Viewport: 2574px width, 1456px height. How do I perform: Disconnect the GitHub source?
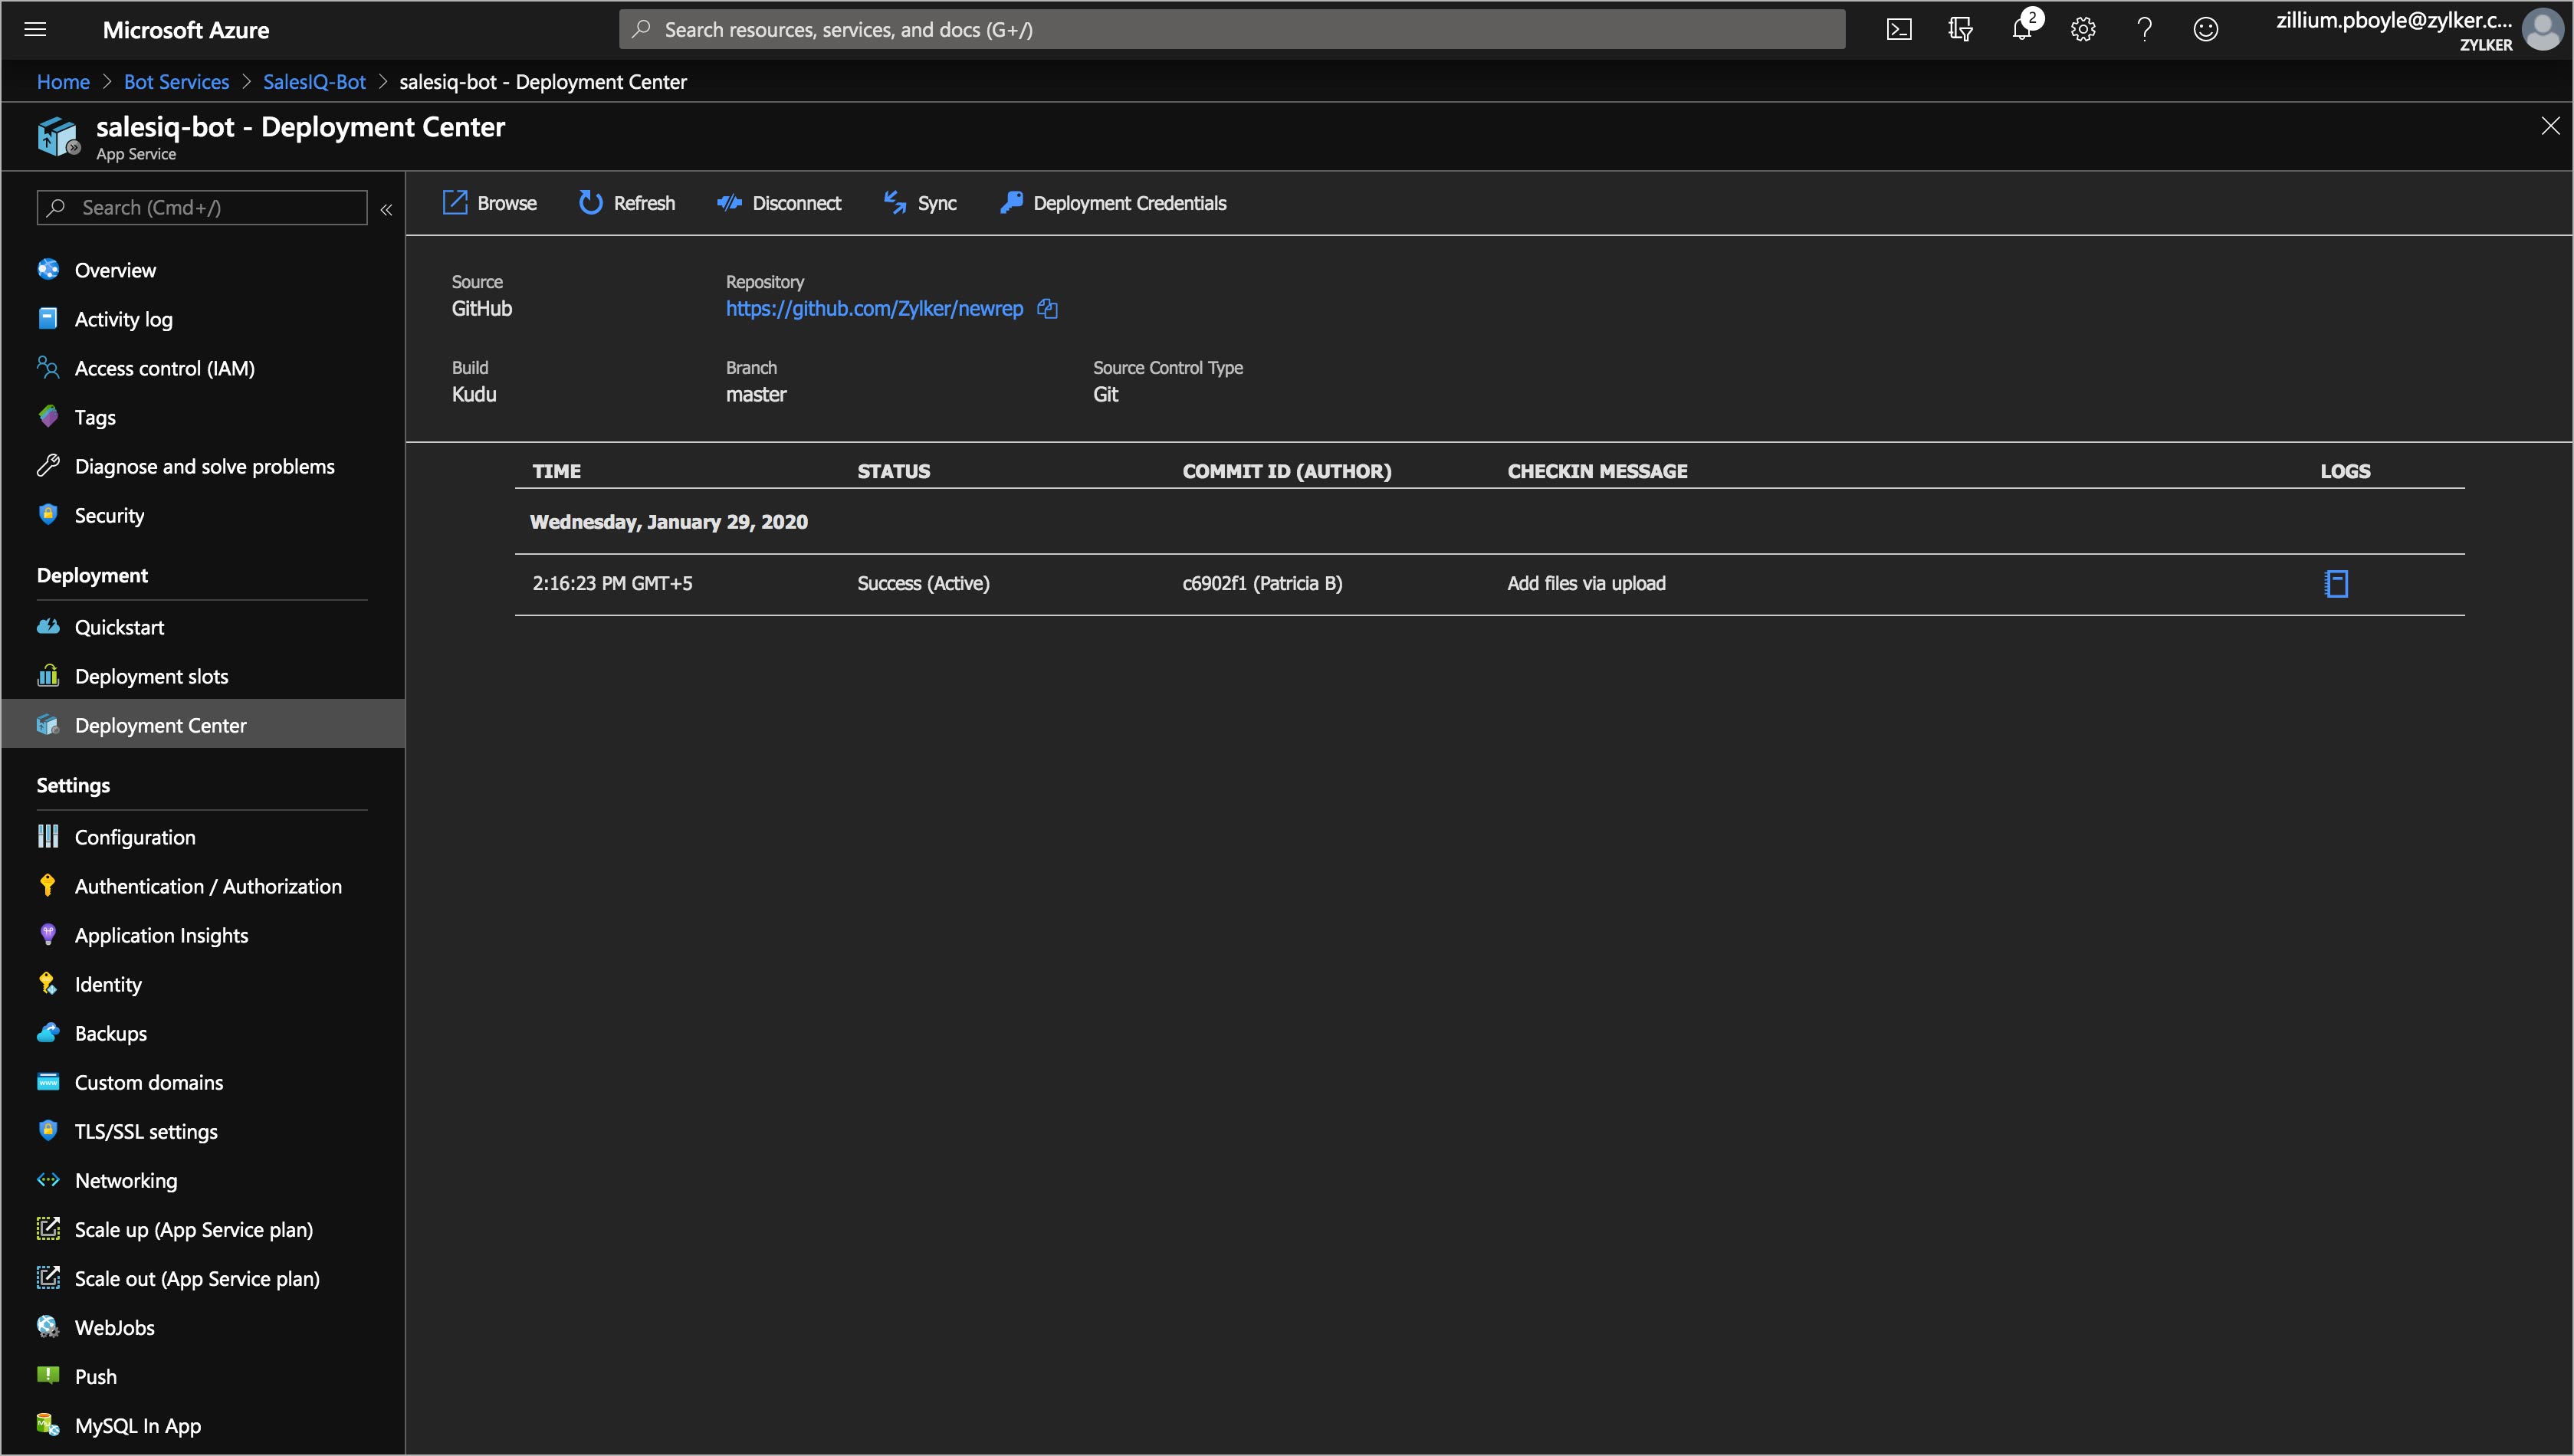[779, 203]
